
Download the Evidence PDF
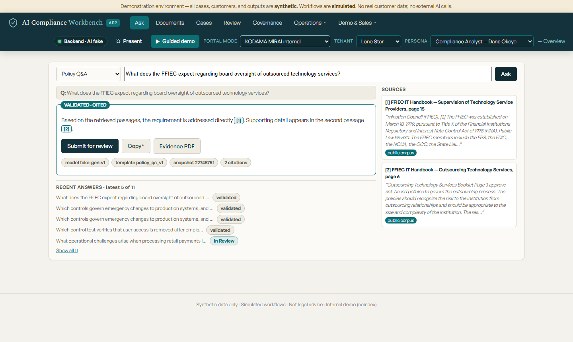point(177,146)
